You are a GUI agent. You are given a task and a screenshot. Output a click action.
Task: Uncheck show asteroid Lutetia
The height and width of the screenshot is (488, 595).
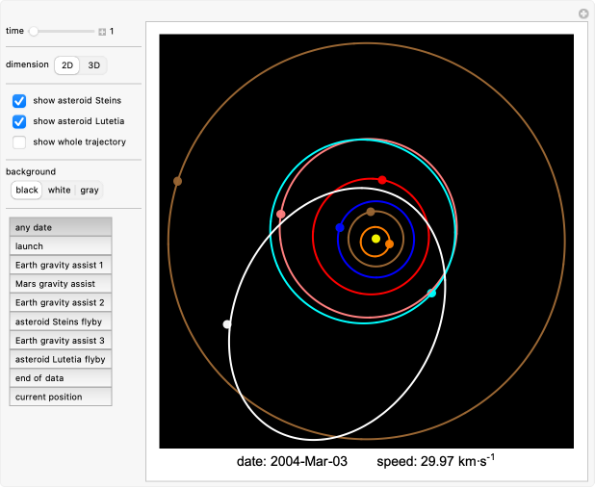pos(19,121)
